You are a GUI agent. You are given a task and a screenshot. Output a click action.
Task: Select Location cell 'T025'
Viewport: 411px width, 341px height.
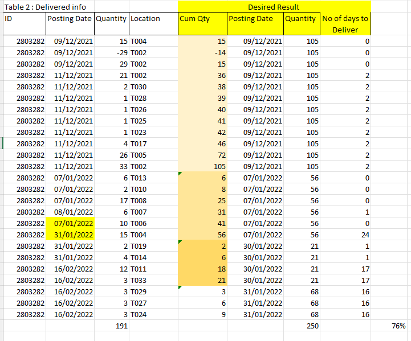click(153, 121)
